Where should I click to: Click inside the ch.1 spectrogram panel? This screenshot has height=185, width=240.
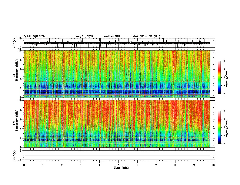tap(117, 74)
